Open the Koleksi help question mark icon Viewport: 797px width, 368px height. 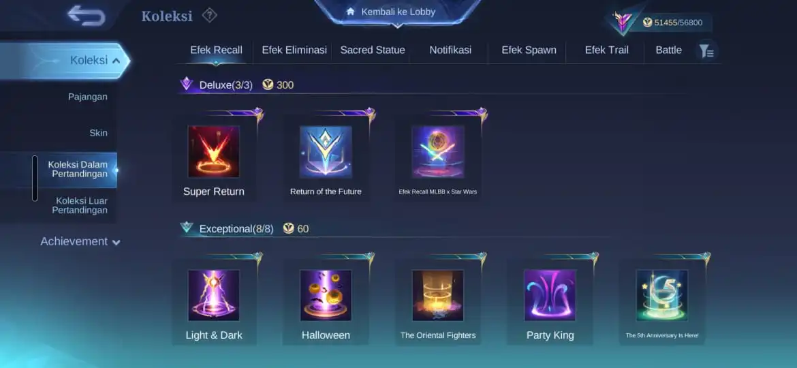[209, 15]
